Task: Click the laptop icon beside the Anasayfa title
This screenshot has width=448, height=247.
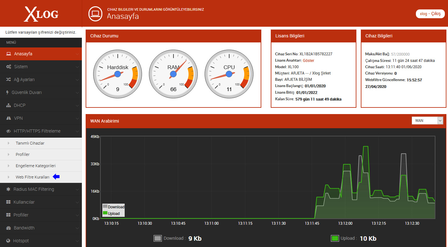Action: tap(95, 13)
